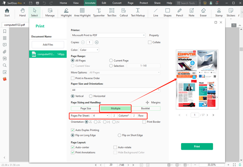Open the page thumbnails sidebar panel
The height and width of the screenshot is (167, 243).
[x=4, y=38]
